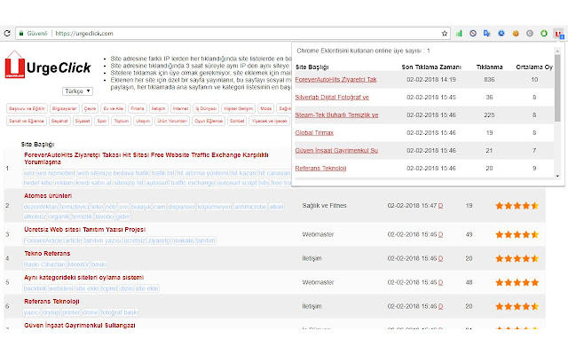This screenshot has height=355, width=568.
Task: Click the 'seo hizmetleri' tag
Action: (55, 174)
